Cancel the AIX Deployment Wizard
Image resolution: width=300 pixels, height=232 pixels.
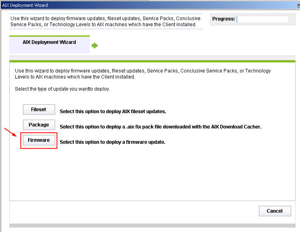click(x=275, y=211)
